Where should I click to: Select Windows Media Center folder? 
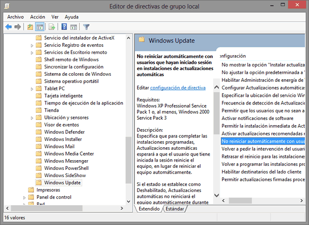click(x=69, y=153)
